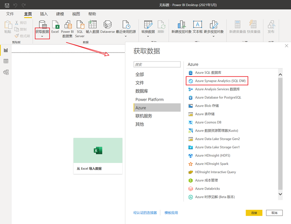Click the 搜索 search field in dialog

(157, 64)
